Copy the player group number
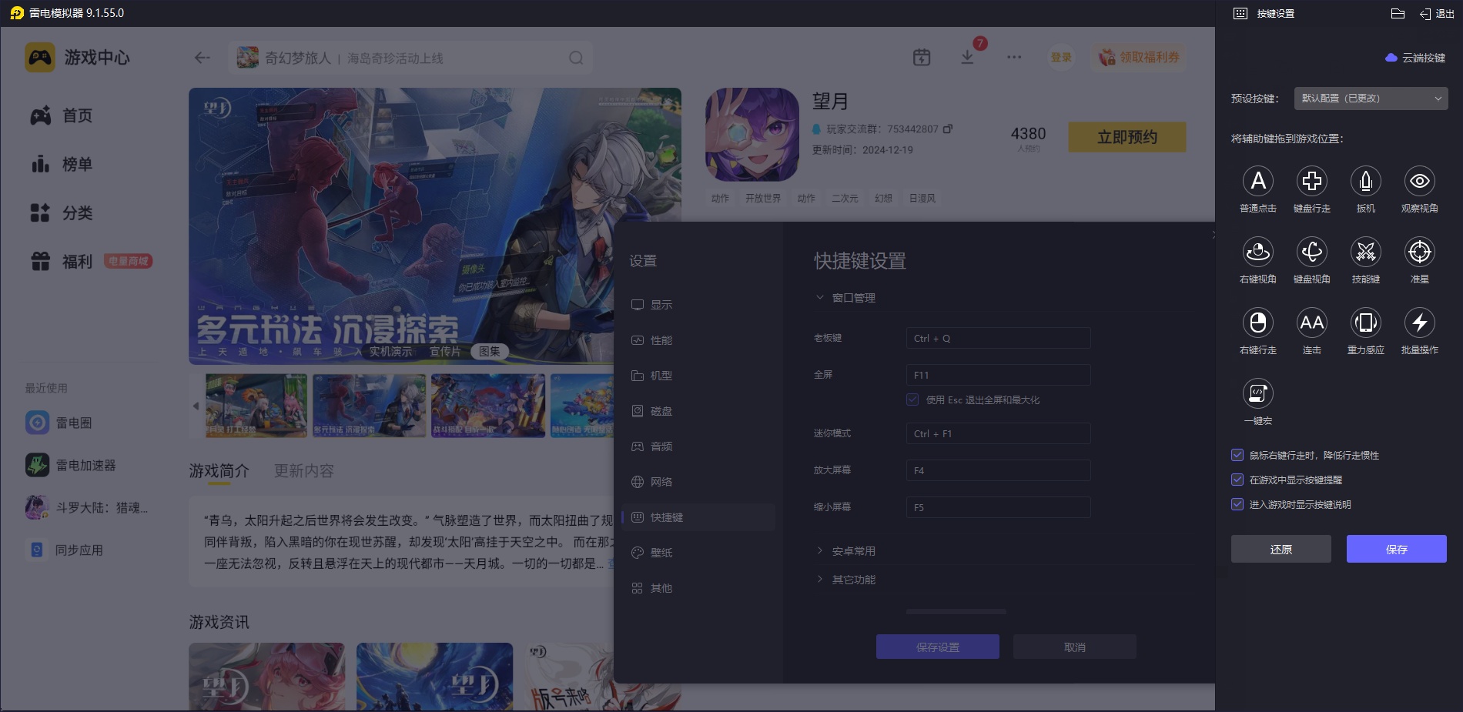 948,129
